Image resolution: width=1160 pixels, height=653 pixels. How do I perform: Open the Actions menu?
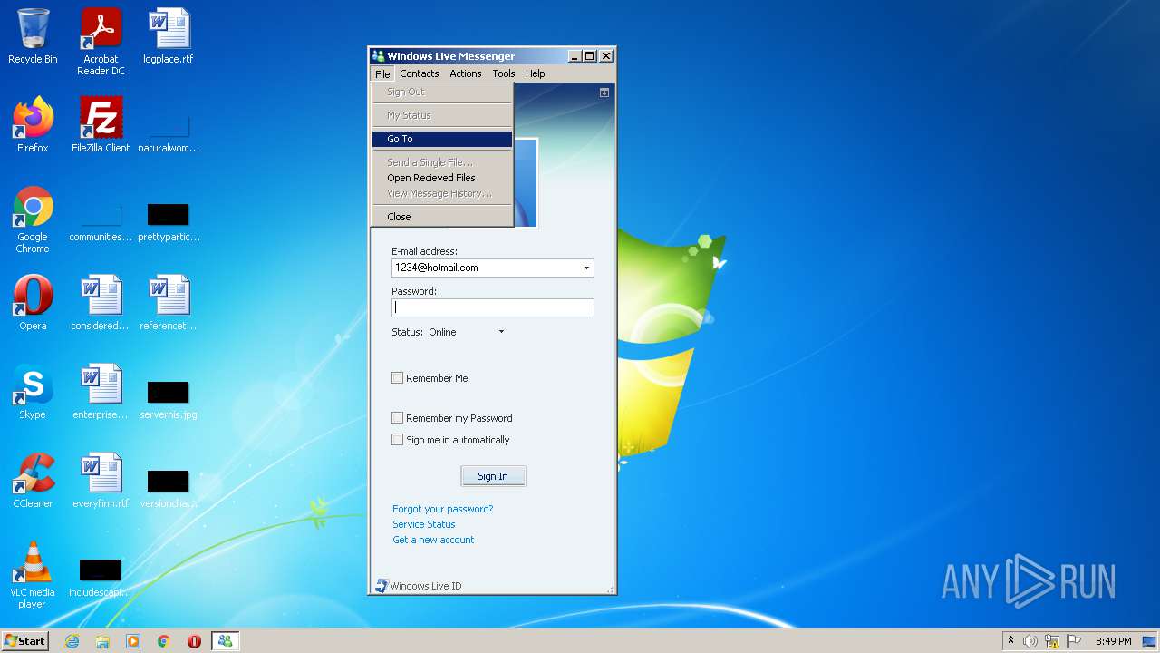tap(466, 73)
